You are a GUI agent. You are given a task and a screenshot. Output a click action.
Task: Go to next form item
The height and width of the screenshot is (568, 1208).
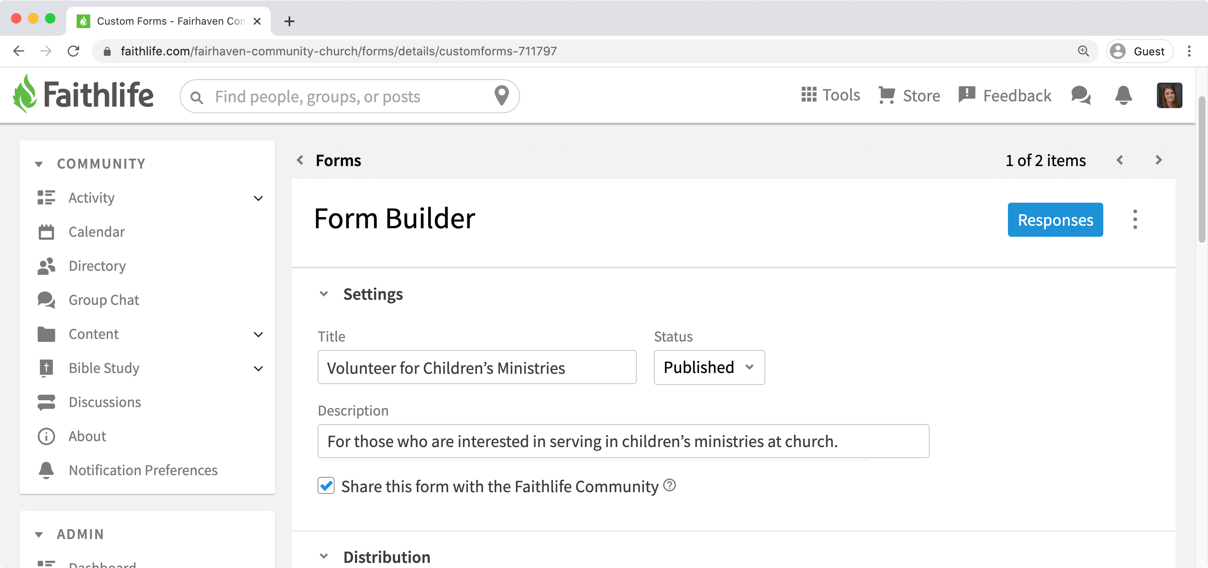(x=1159, y=160)
